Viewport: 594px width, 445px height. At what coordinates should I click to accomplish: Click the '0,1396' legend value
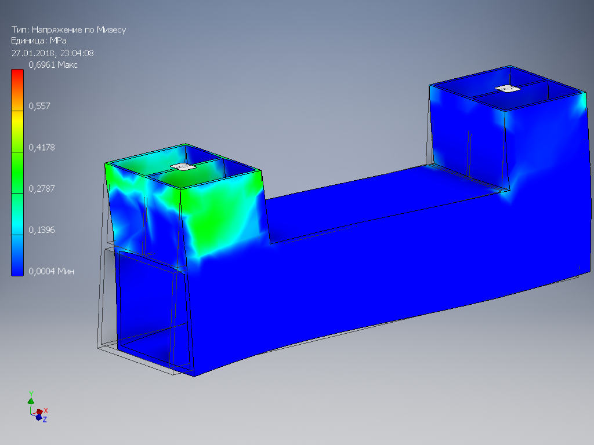tap(42, 229)
